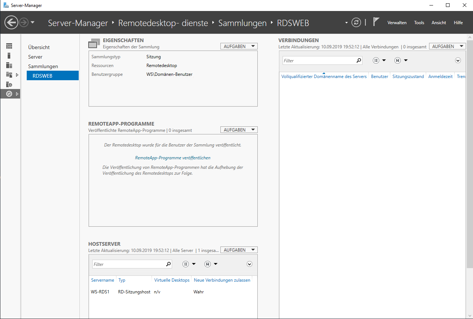Select Local Server icon in sidebar
This screenshot has height=319, width=473.
click(x=9, y=56)
